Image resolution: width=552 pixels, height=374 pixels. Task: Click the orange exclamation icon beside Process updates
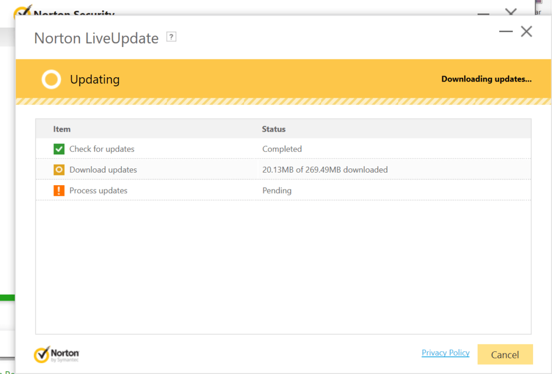click(59, 191)
